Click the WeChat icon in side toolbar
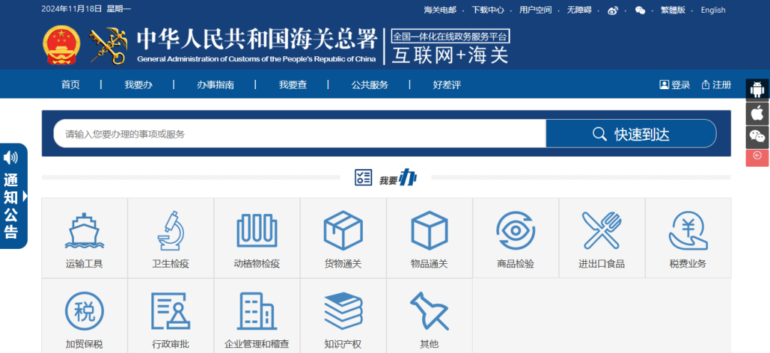 757,138
